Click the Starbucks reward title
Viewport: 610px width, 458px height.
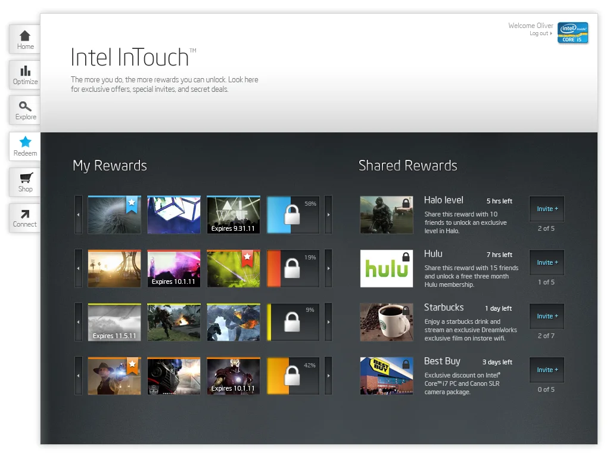(x=444, y=308)
